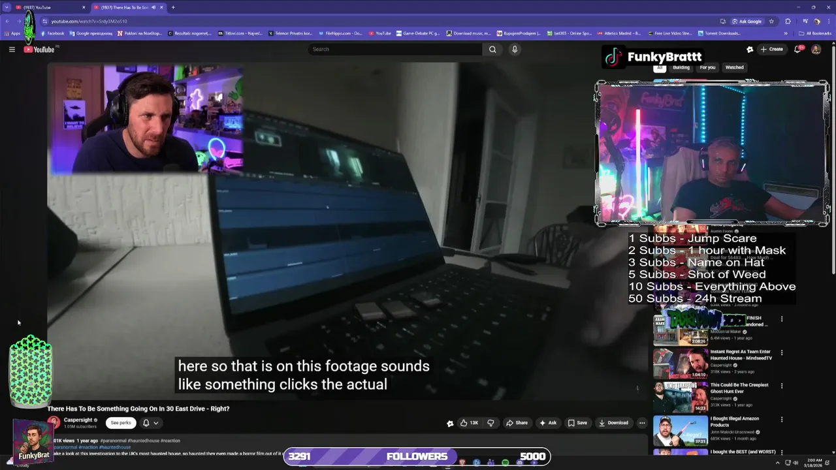Like the video with thumbs up
This screenshot has height=470, width=836.
(469, 422)
